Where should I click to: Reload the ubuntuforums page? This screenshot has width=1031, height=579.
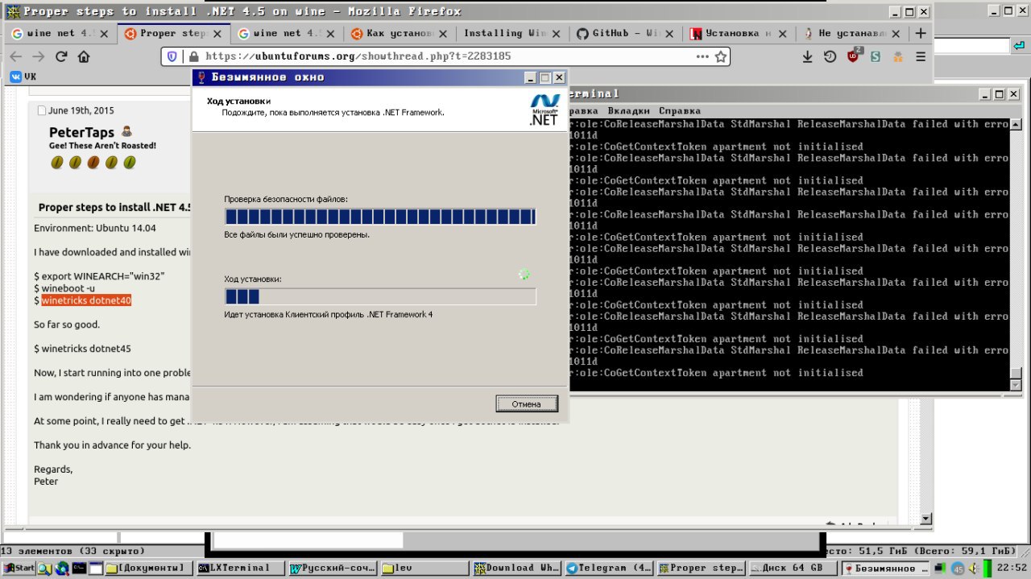click(60, 56)
